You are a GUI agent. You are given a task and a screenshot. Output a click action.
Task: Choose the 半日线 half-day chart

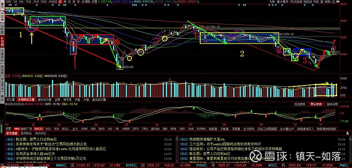pos(53,2)
